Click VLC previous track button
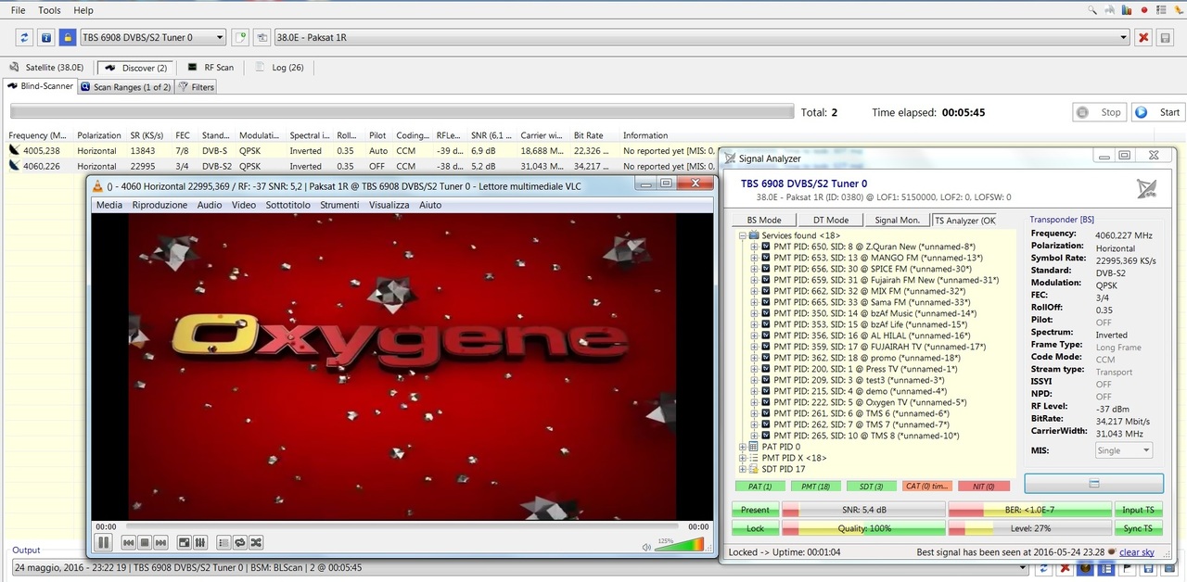Image resolution: width=1187 pixels, height=582 pixels. coord(129,542)
